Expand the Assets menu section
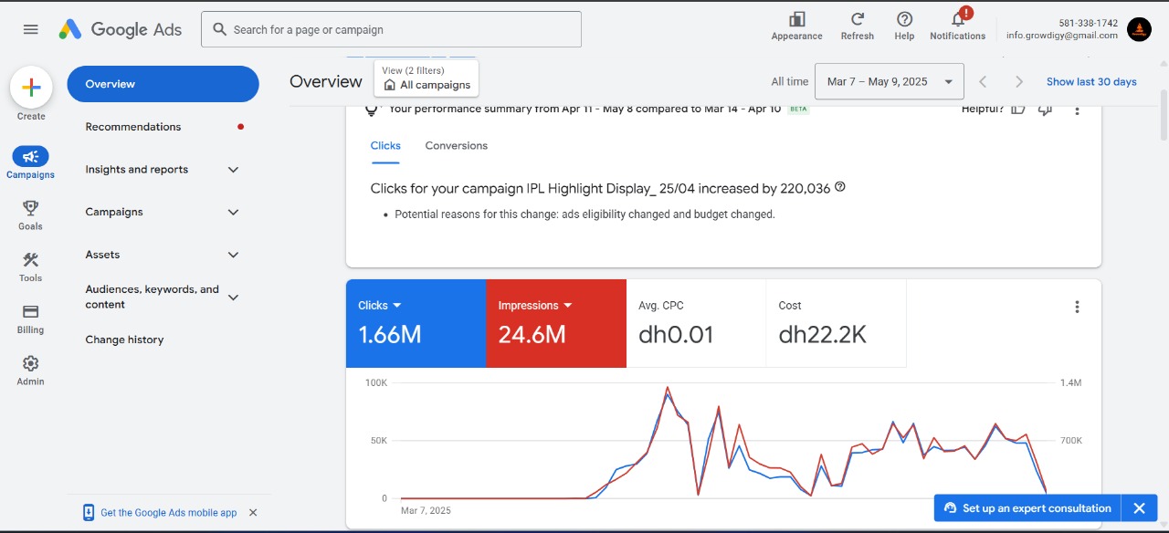1169x533 pixels. 233,255
